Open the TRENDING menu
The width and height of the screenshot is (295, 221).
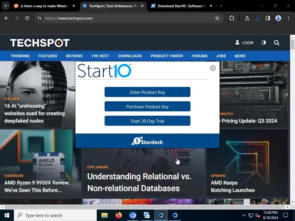coord(20,56)
